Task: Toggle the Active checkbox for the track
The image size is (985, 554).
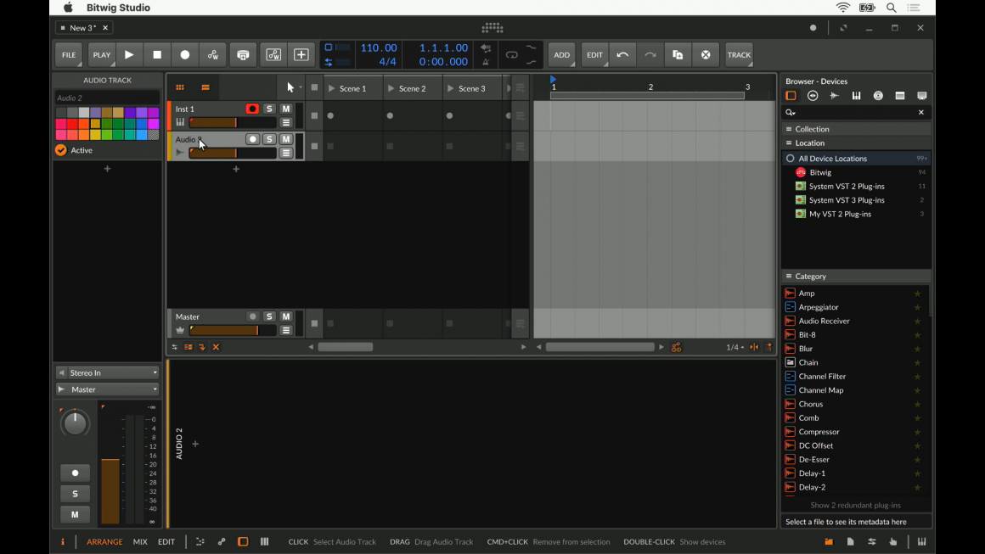Action: (61, 150)
